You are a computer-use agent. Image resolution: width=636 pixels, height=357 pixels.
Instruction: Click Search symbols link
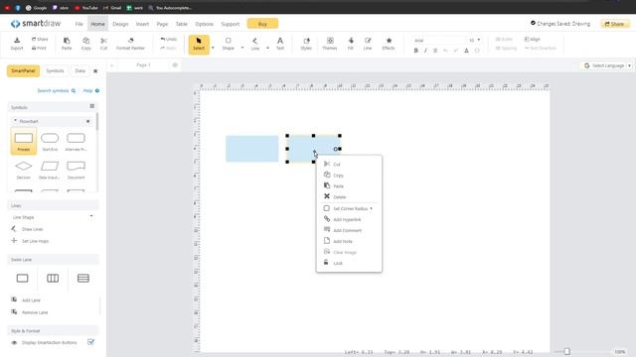(x=57, y=90)
